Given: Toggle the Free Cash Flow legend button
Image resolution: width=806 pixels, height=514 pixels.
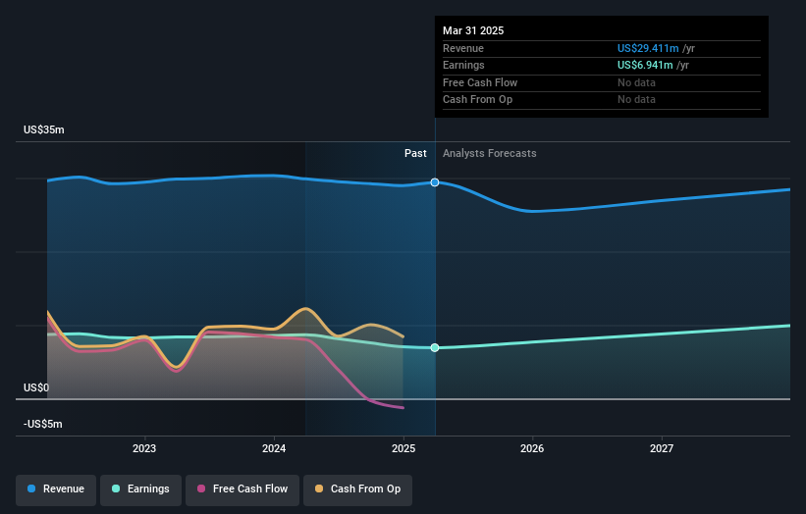Looking at the screenshot, I should point(242,489).
